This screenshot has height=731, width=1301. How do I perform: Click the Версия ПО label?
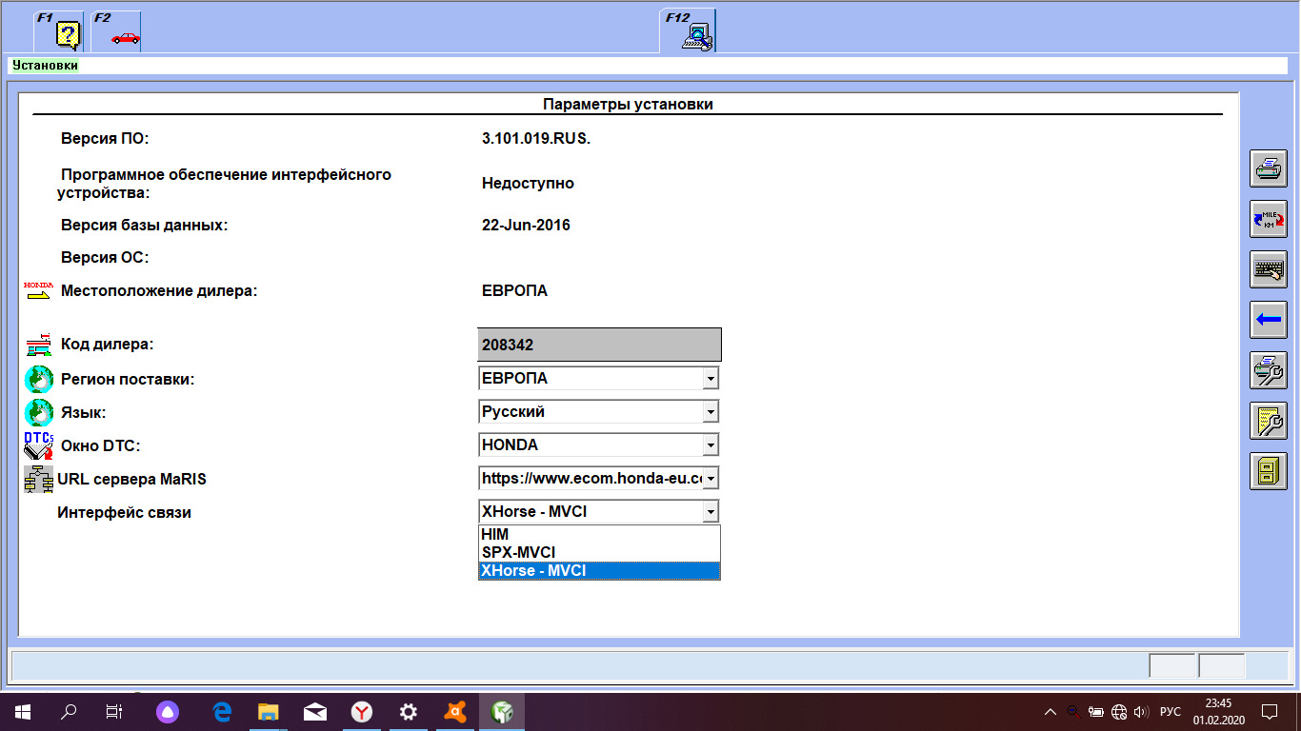(x=105, y=139)
